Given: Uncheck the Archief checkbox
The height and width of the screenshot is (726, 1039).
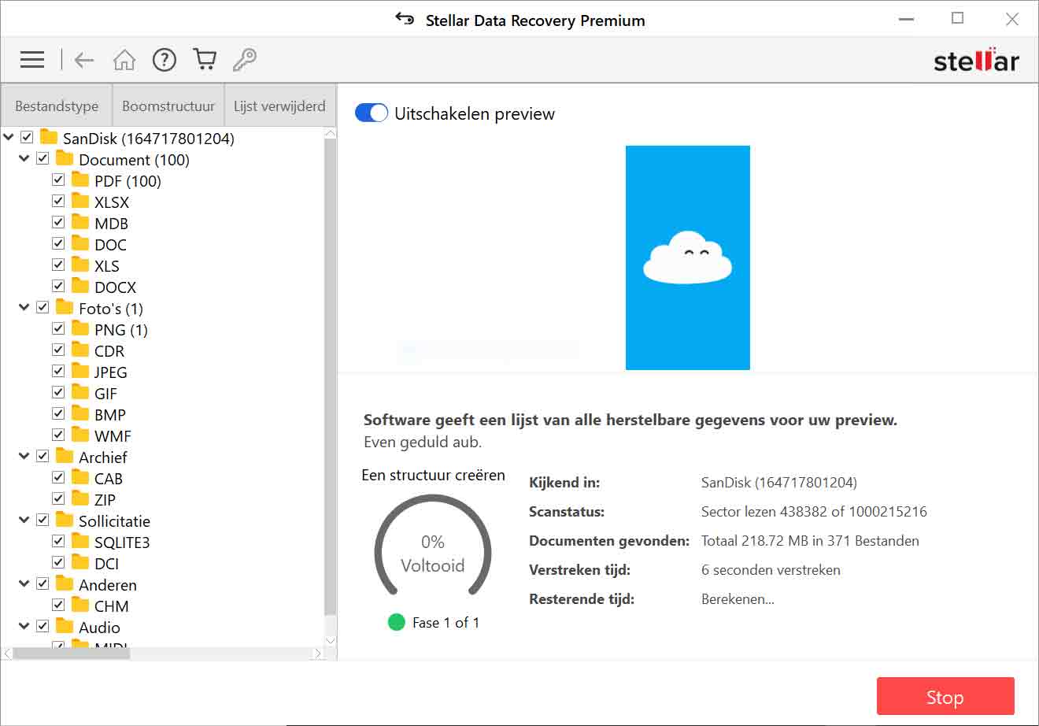Looking at the screenshot, I should tap(43, 456).
